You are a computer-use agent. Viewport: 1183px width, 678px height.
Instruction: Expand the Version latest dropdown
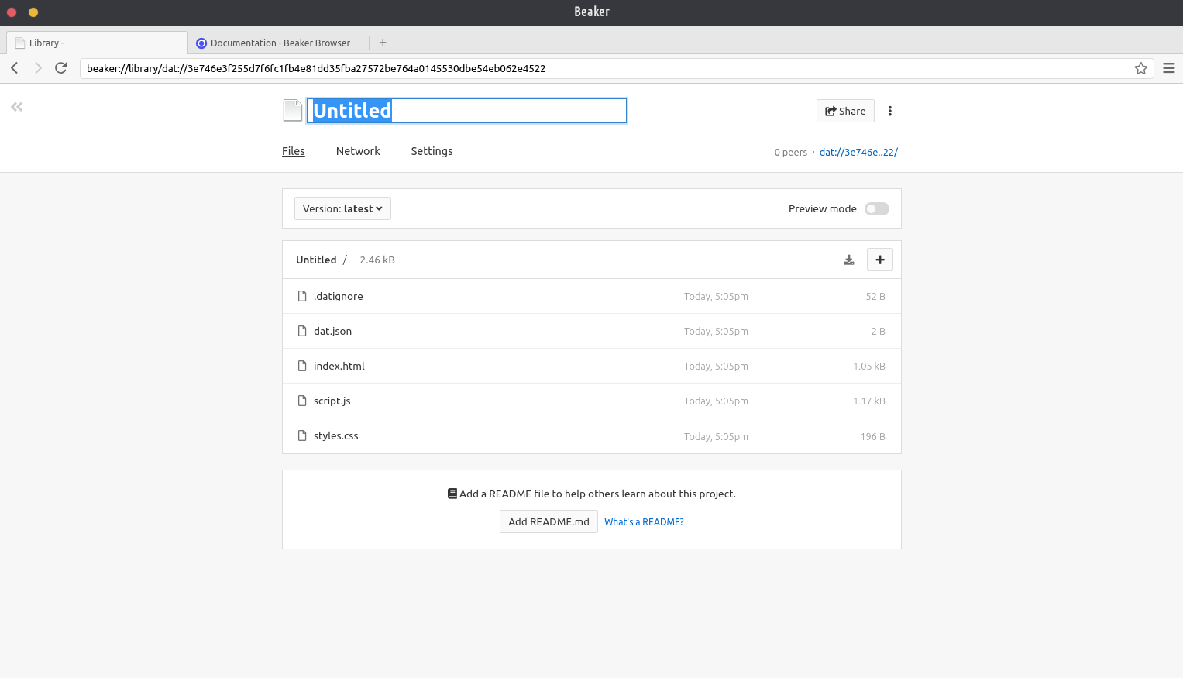point(342,209)
